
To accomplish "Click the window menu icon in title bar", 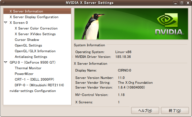I will pyautogui.click(x=3, y=3).
